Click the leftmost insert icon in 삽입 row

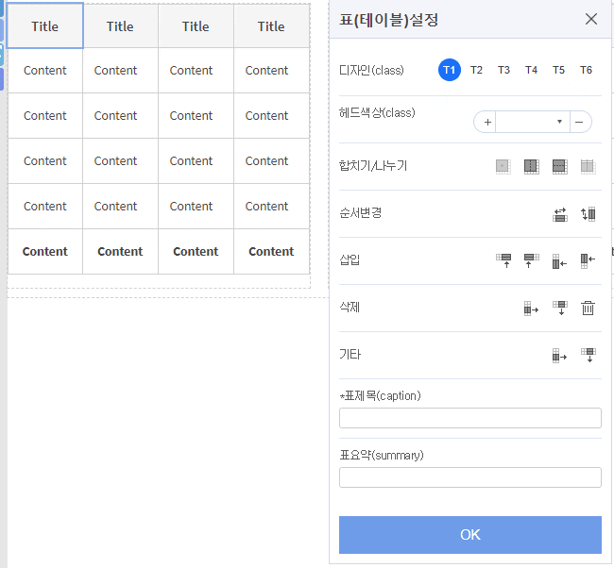(503, 260)
